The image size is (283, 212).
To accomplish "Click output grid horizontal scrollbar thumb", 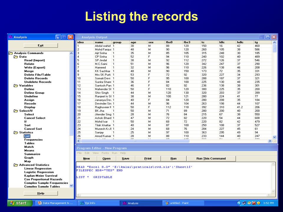I will pos(135,141).
